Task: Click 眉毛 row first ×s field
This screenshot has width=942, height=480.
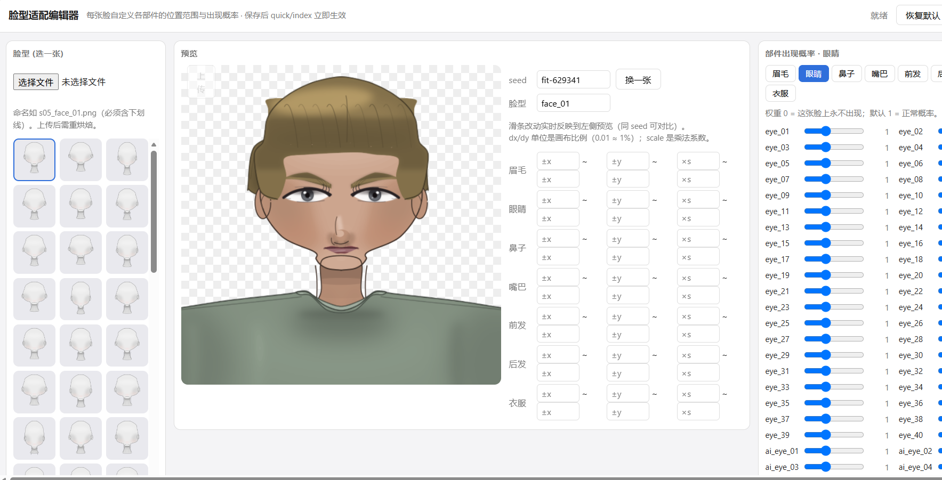Action: 698,161
